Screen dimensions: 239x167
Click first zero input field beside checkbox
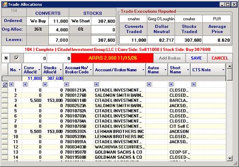35,58
